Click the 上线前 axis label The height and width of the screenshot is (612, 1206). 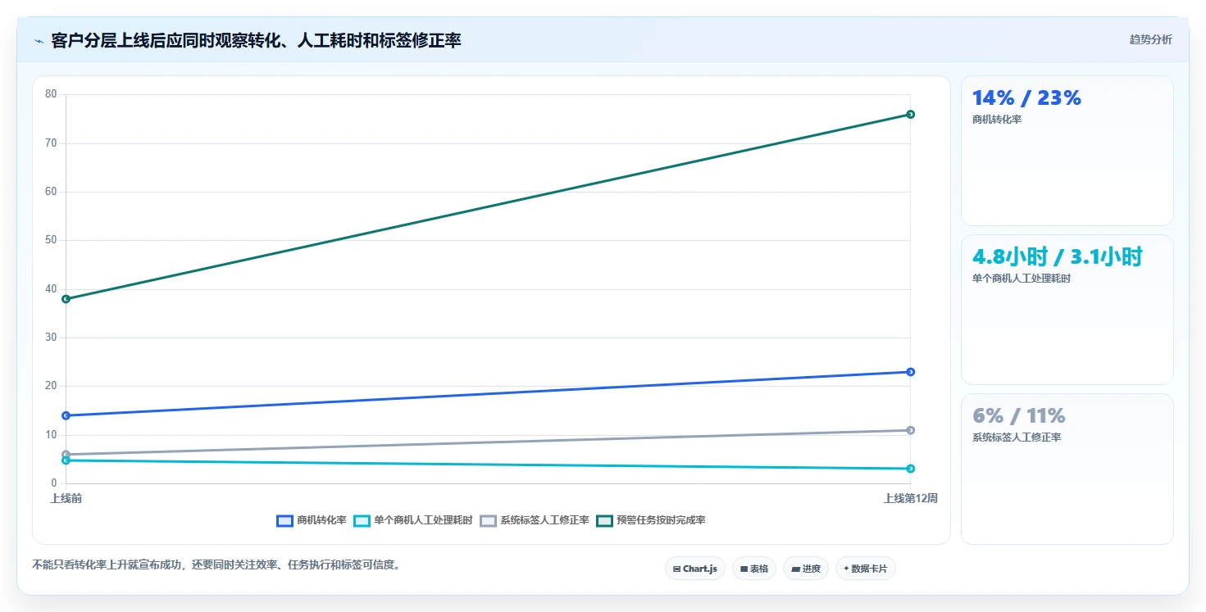coord(66,498)
